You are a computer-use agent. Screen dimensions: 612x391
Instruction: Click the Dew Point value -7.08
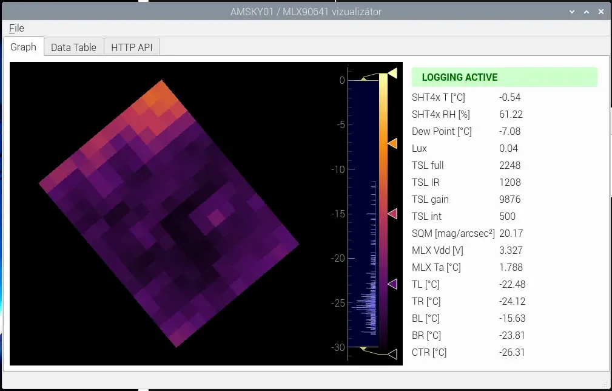click(x=509, y=131)
